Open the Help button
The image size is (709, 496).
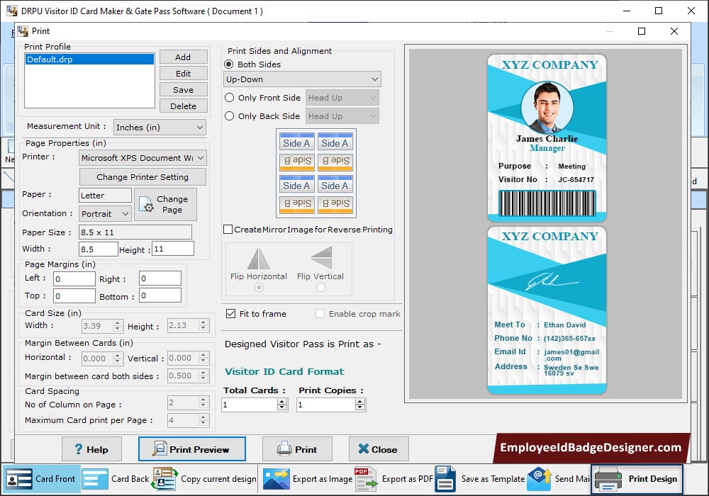tap(91, 449)
